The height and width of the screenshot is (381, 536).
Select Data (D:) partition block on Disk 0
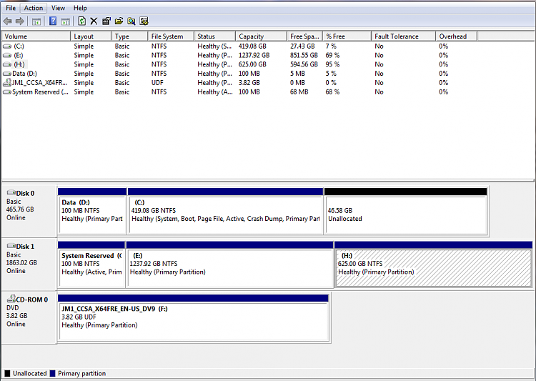(92, 211)
